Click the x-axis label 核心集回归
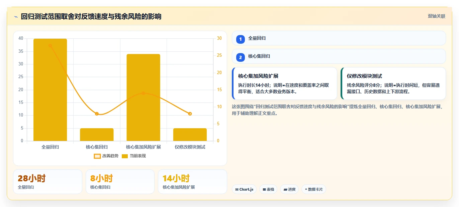Viewport: 459px width, 207px height. click(x=97, y=147)
